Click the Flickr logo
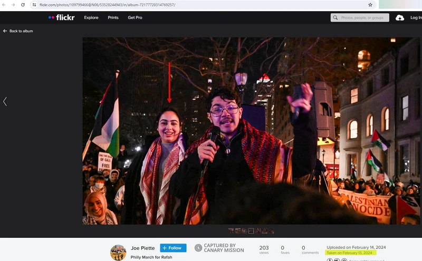Screen dimensions: 422x261 [62, 17]
